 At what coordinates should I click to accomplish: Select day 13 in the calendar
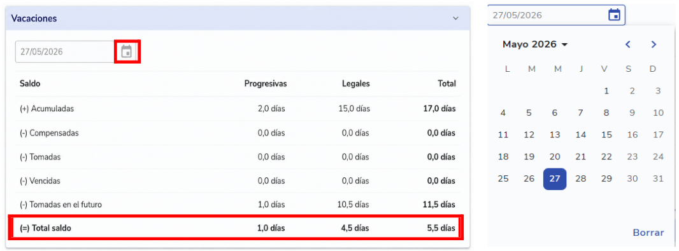pyautogui.click(x=555, y=135)
